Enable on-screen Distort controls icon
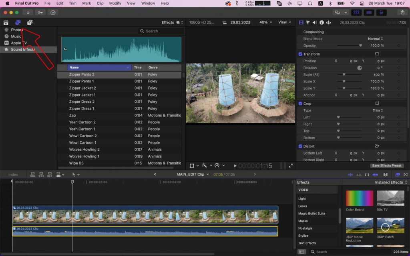The image size is (410, 256). click(377, 146)
